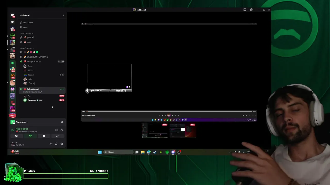The image size is (330, 185).
Task: Click seek bar in streamed media player
Action: [x=169, y=111]
